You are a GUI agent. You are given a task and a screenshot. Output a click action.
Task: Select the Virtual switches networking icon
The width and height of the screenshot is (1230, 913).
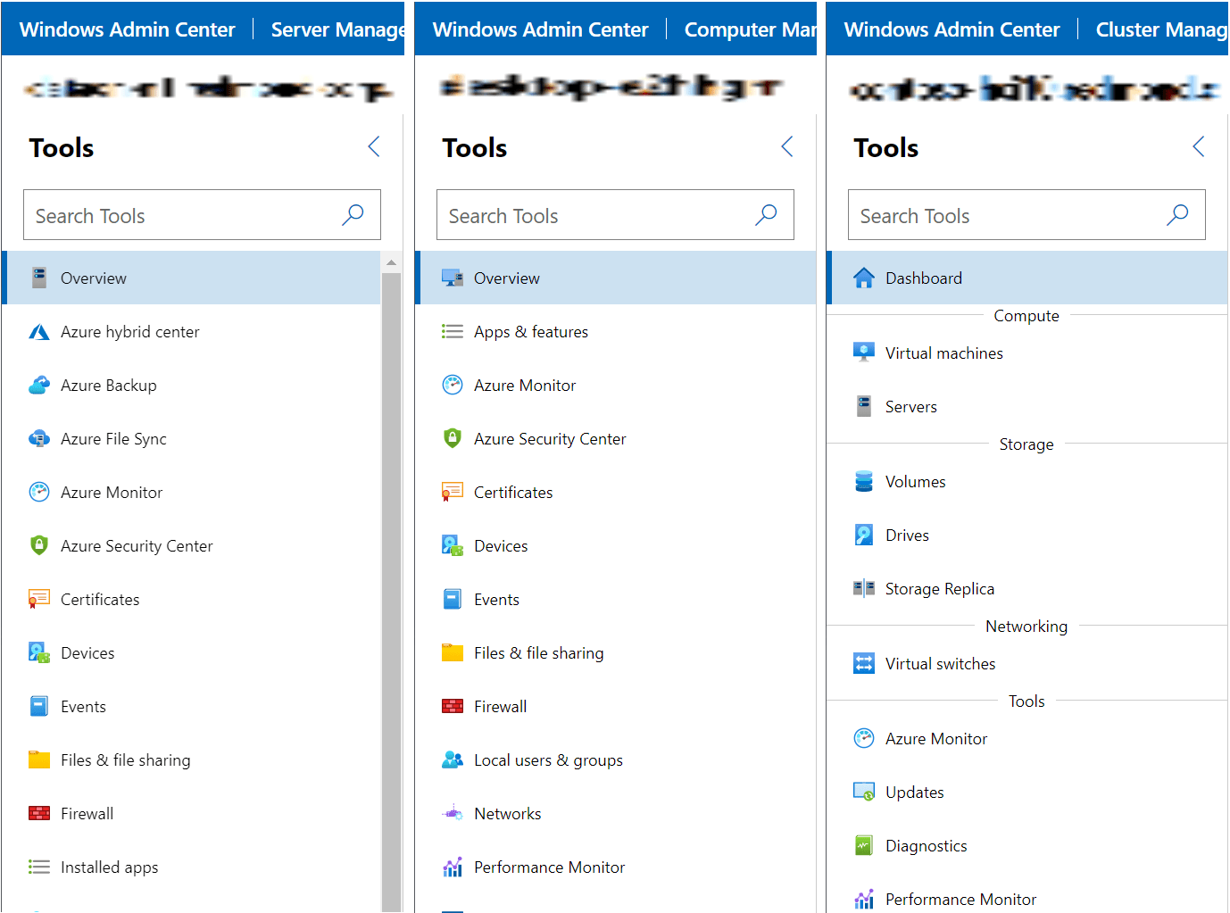863,663
